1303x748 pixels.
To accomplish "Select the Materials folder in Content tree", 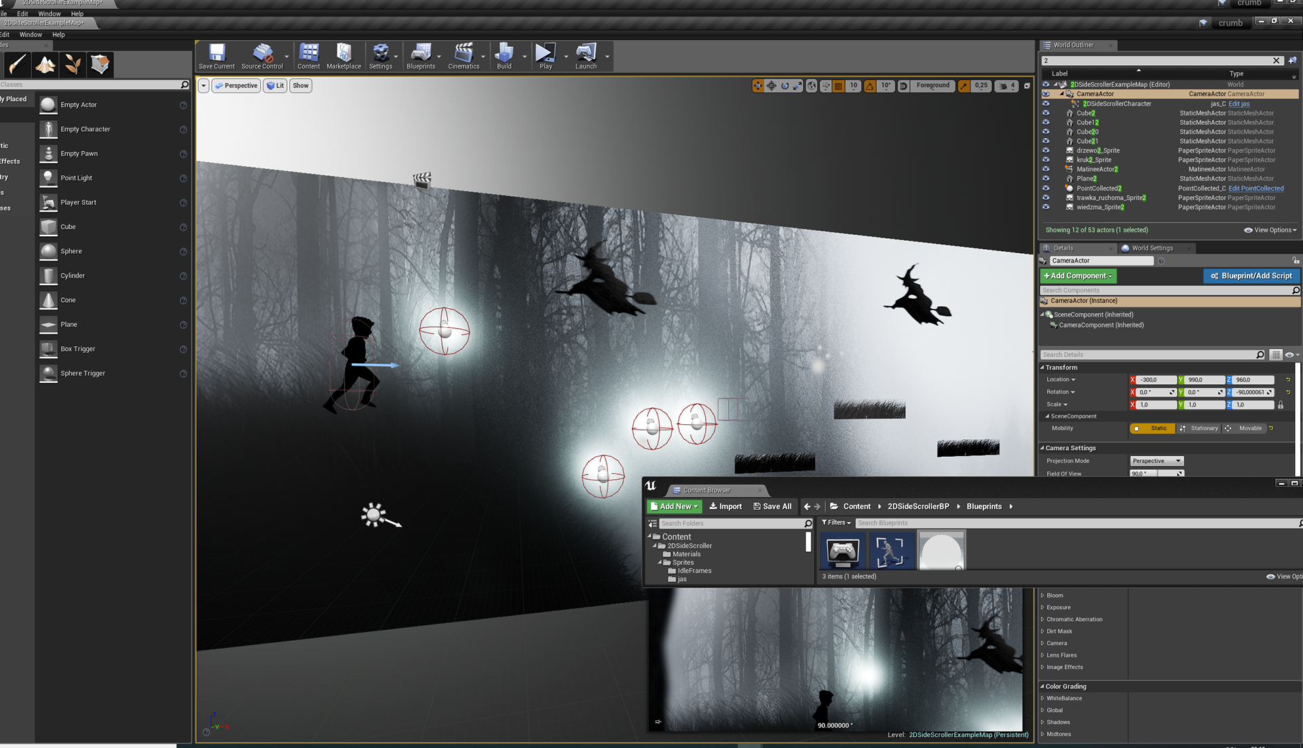I will pos(686,555).
